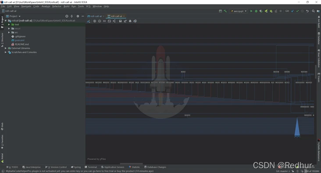Export diagram to file icon
The width and height of the screenshot is (321, 173).
click(125, 21)
